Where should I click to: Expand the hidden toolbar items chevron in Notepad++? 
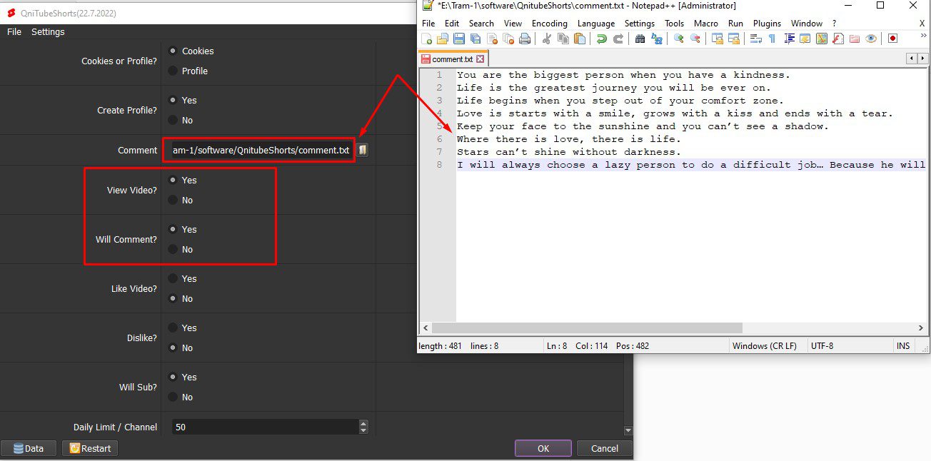(922, 39)
